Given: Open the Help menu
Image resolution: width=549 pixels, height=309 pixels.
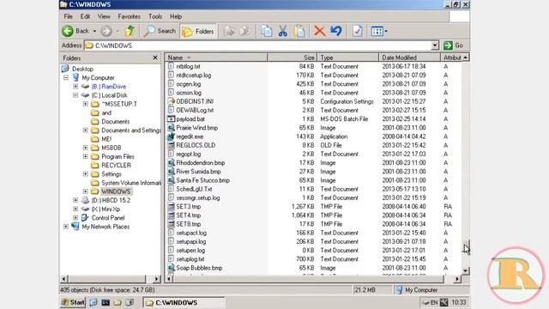Looking at the screenshot, I should [x=176, y=16].
